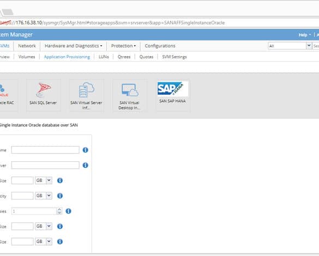Switch to Quotas subtab
The height and width of the screenshot is (256, 319).
(x=146, y=57)
